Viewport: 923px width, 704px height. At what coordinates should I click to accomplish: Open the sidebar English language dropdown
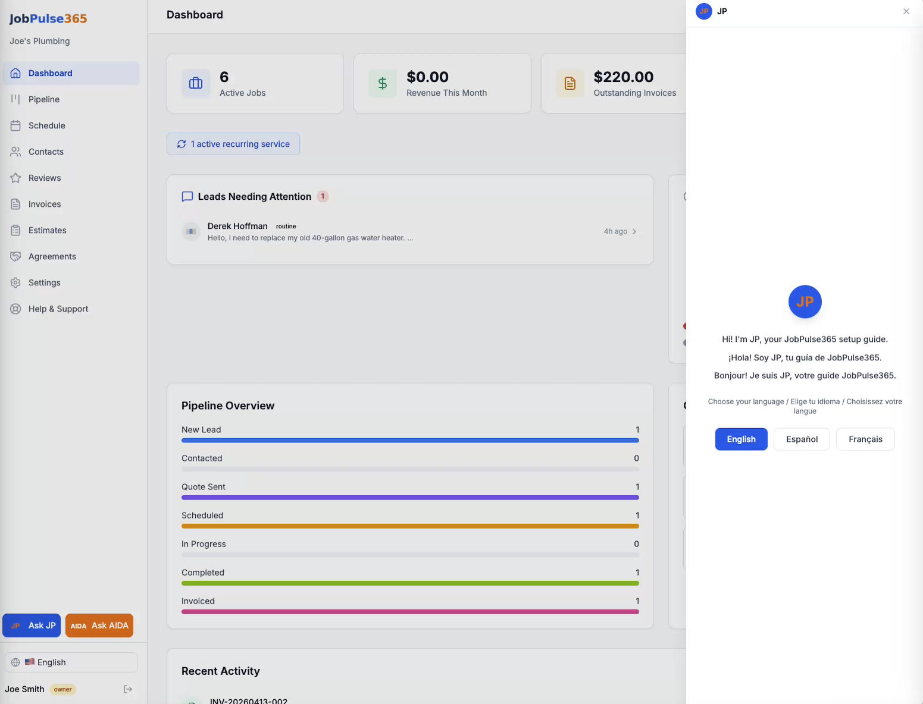71,662
